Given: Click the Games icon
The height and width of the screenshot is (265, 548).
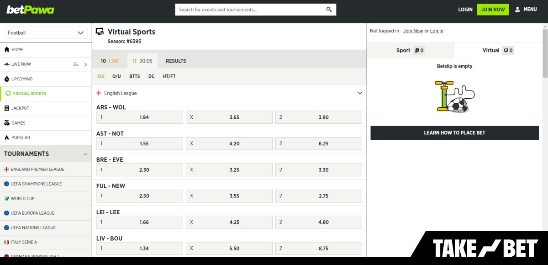Looking at the screenshot, I should point(7,123).
